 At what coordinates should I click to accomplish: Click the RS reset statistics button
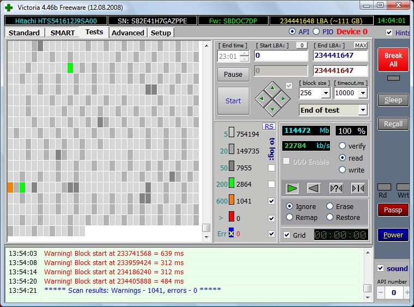point(269,126)
